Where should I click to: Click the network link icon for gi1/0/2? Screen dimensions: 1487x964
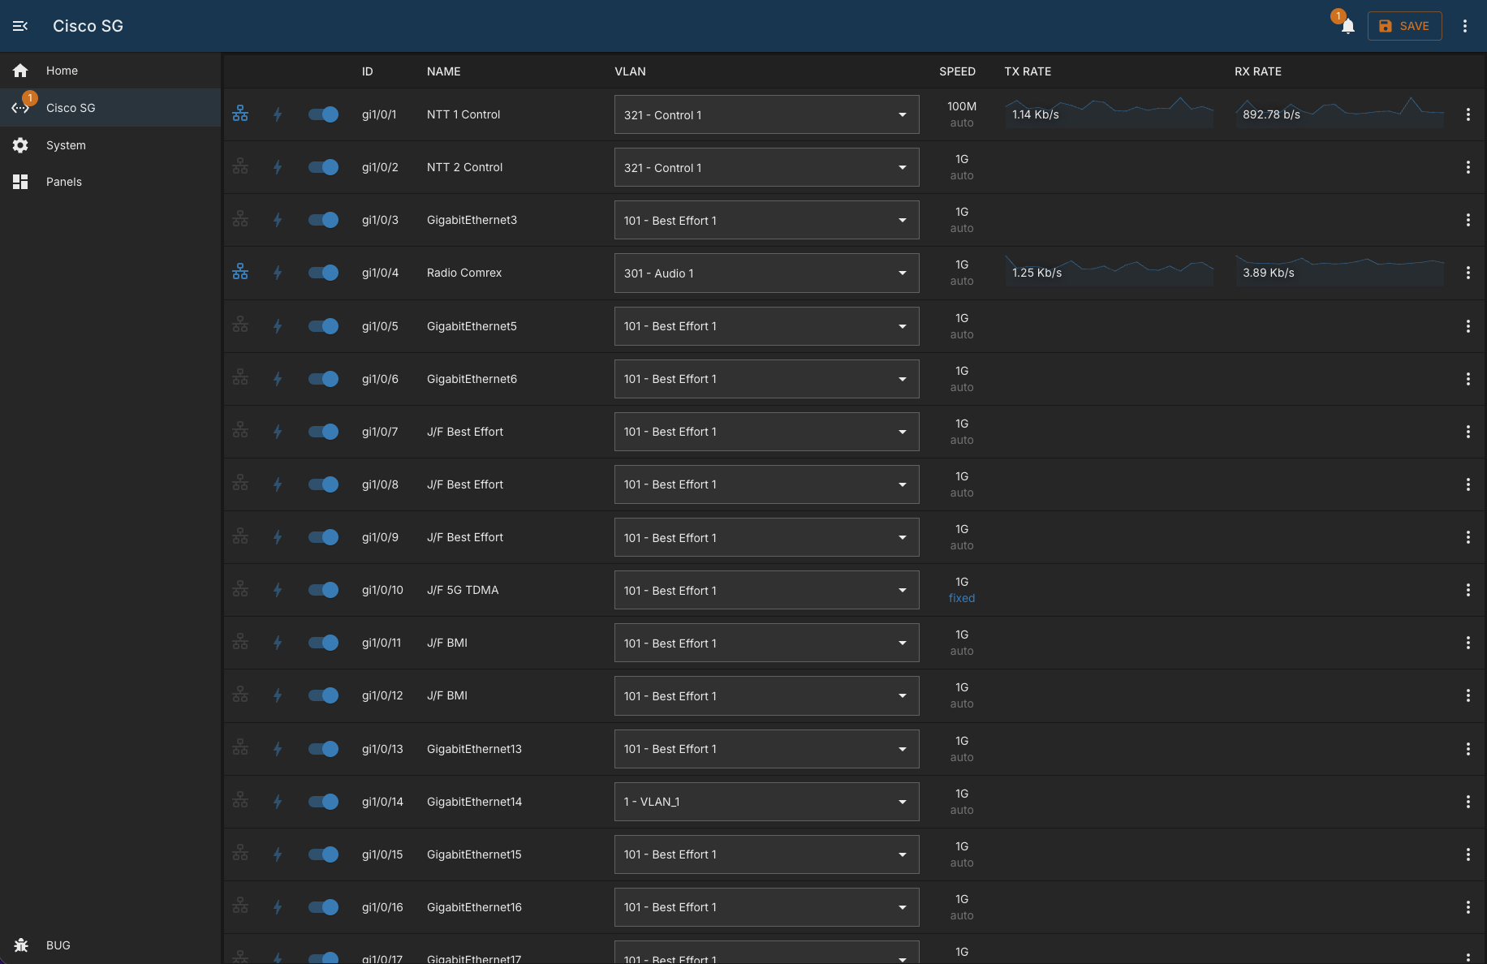click(x=240, y=167)
